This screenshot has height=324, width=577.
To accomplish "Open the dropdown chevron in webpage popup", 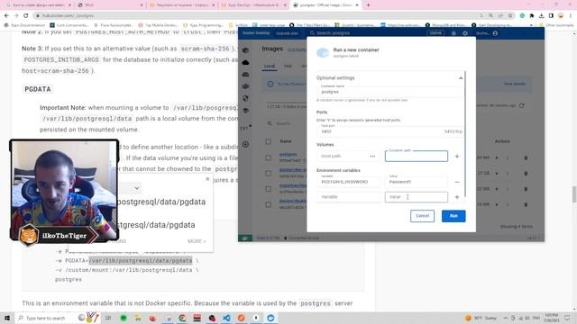I will (x=137, y=188).
